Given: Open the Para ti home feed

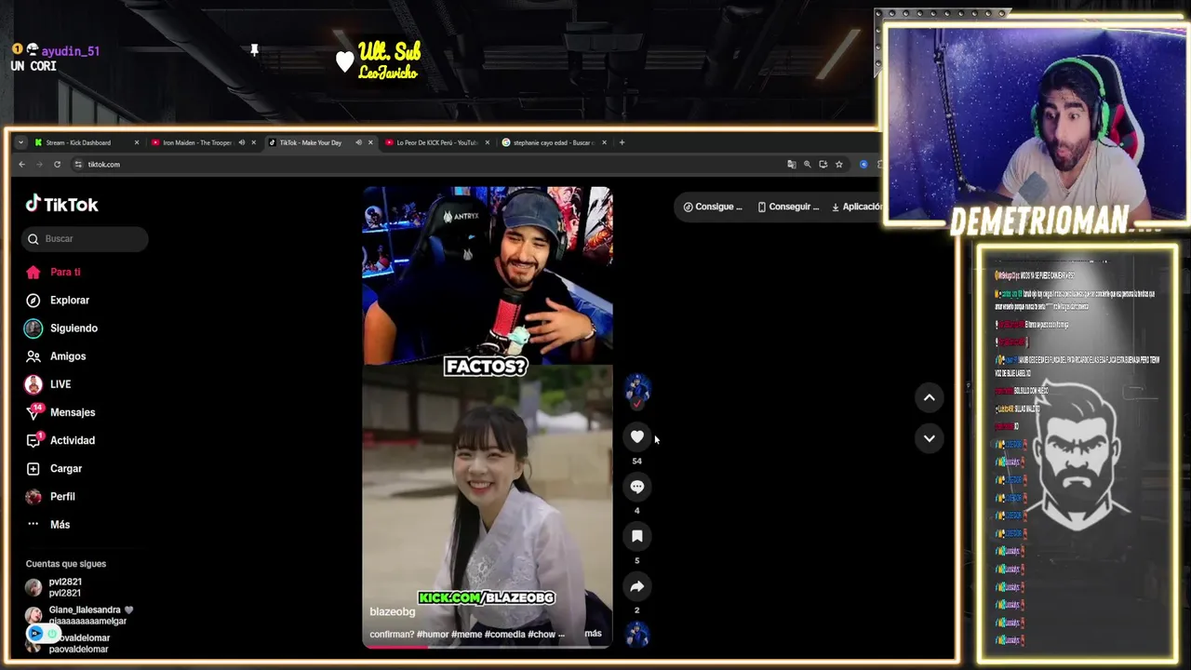Looking at the screenshot, I should 53,272.
